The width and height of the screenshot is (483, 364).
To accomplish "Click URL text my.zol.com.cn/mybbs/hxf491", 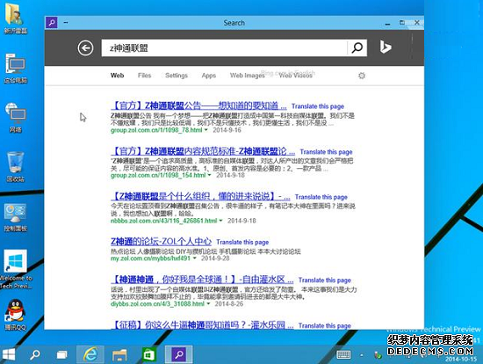I will click(151, 258).
